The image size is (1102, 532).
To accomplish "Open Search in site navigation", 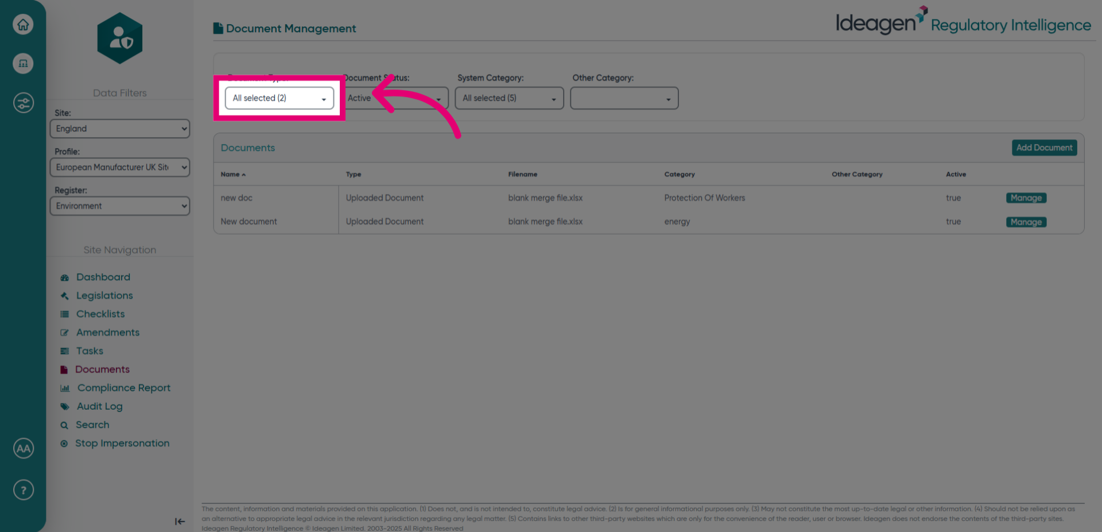I will (x=92, y=425).
